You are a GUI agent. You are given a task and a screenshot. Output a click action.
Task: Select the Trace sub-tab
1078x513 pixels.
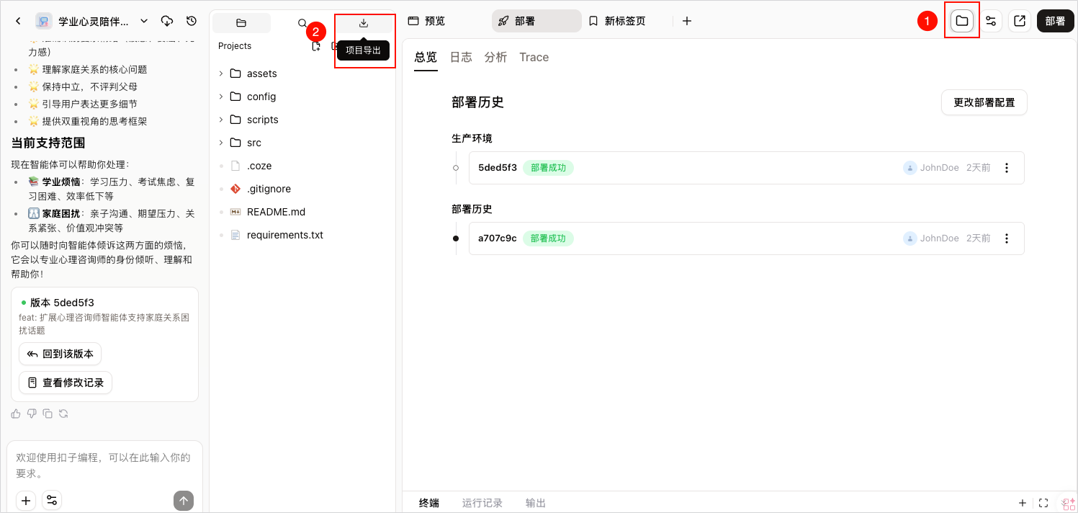[x=534, y=58]
